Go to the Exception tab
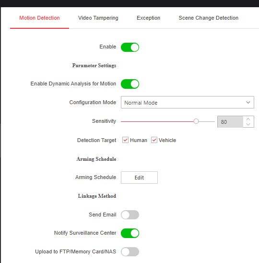This screenshot has width=259, height=263. click(148, 18)
